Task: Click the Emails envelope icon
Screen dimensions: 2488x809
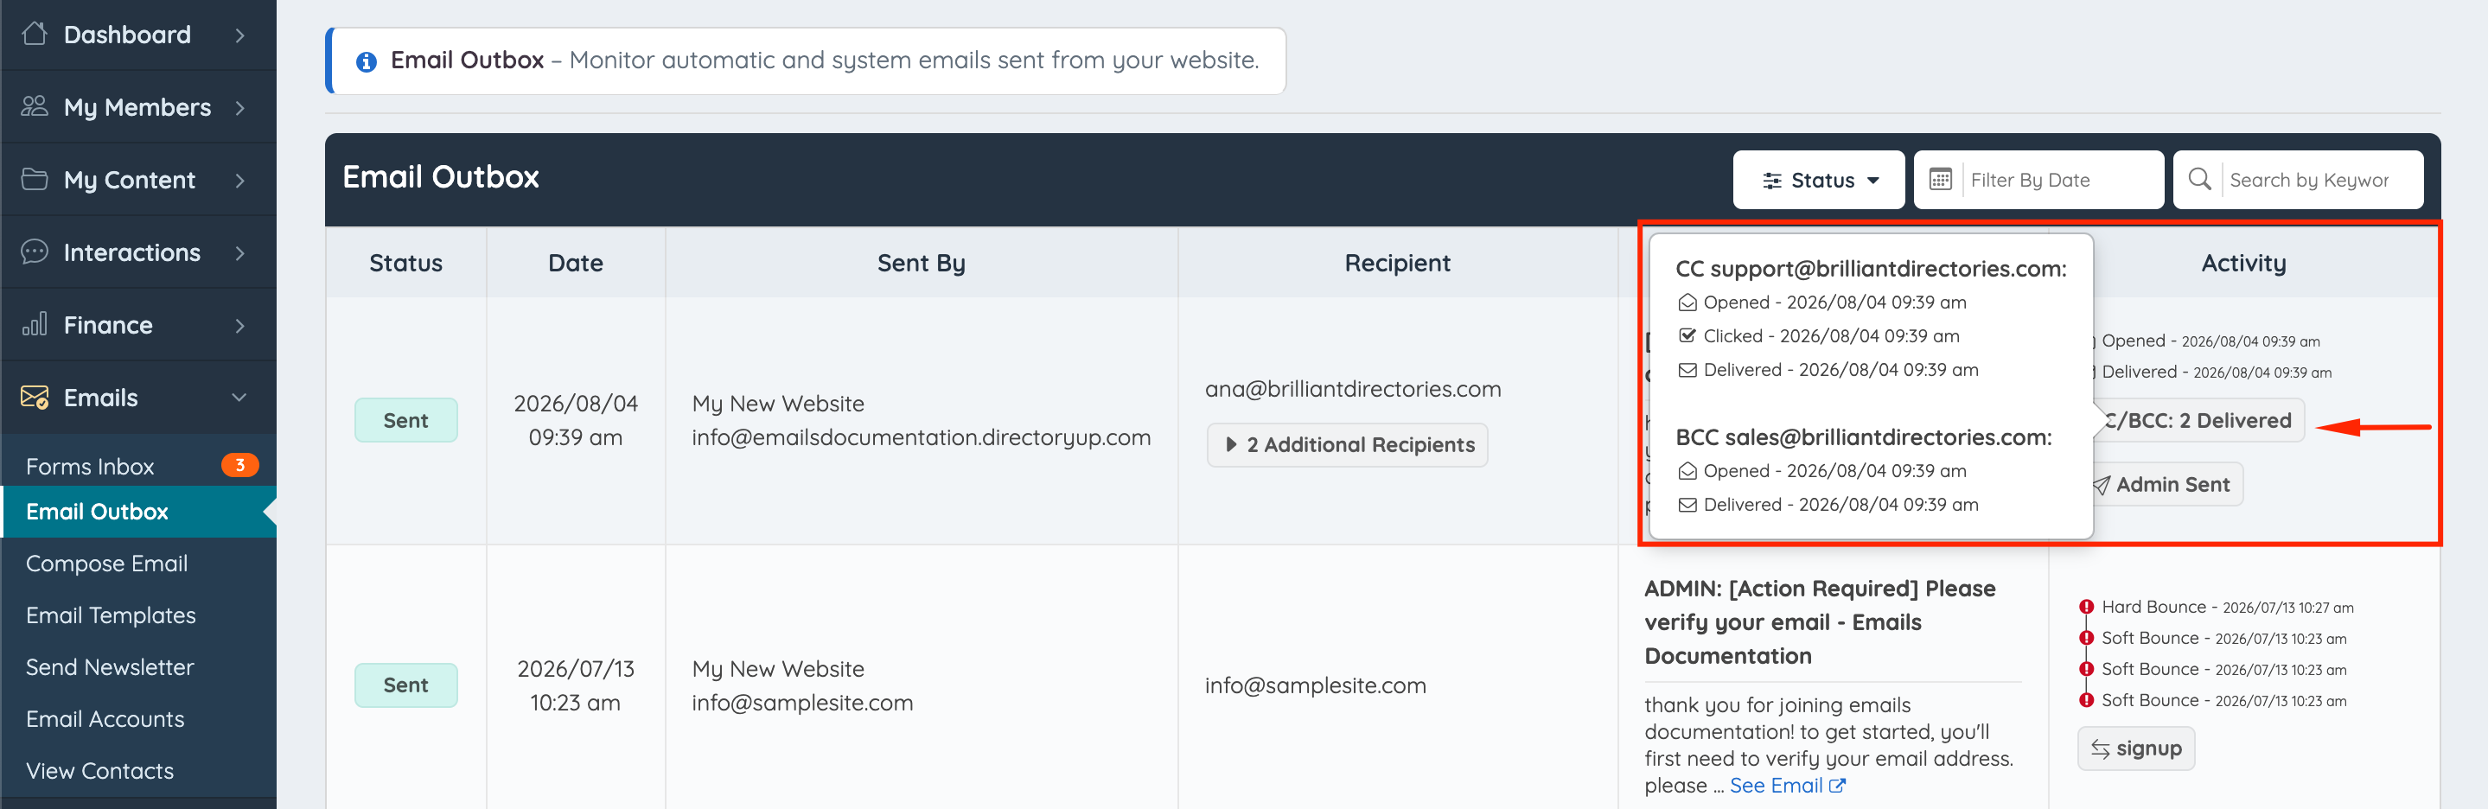Action: 35,397
